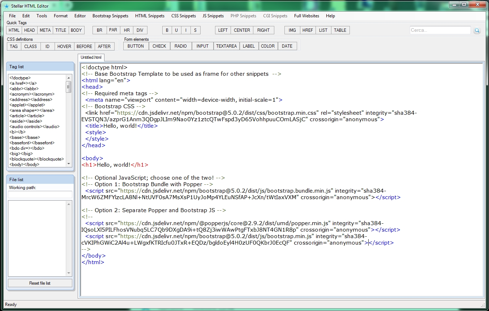This screenshot has height=311, width=489.
Task: Insert INPUT form element
Action: tap(203, 46)
